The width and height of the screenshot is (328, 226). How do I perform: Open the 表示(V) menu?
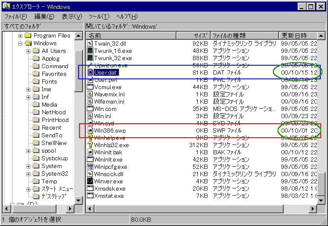pos(71,17)
